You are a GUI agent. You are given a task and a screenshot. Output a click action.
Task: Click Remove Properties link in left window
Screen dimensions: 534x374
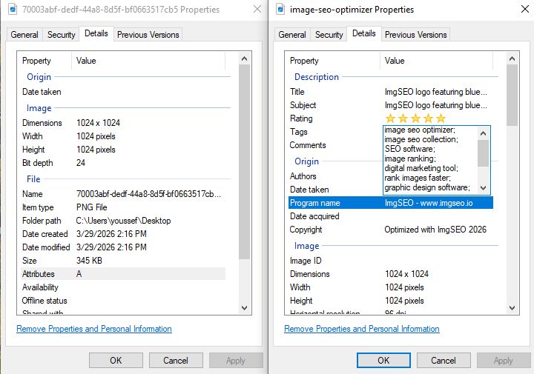pos(94,329)
